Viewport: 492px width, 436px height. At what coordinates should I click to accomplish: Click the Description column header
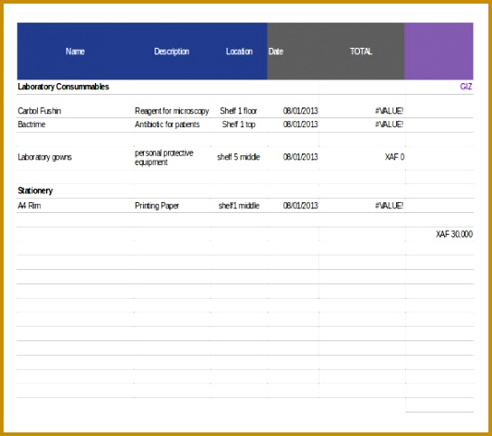click(x=172, y=51)
